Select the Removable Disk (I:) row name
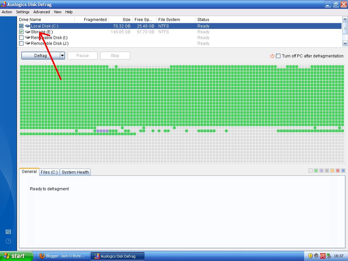The image size is (348, 261). [49, 37]
